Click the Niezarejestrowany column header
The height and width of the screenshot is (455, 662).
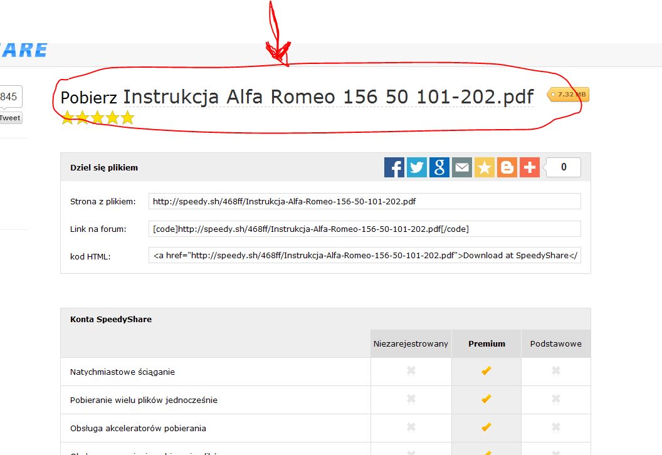pos(411,343)
